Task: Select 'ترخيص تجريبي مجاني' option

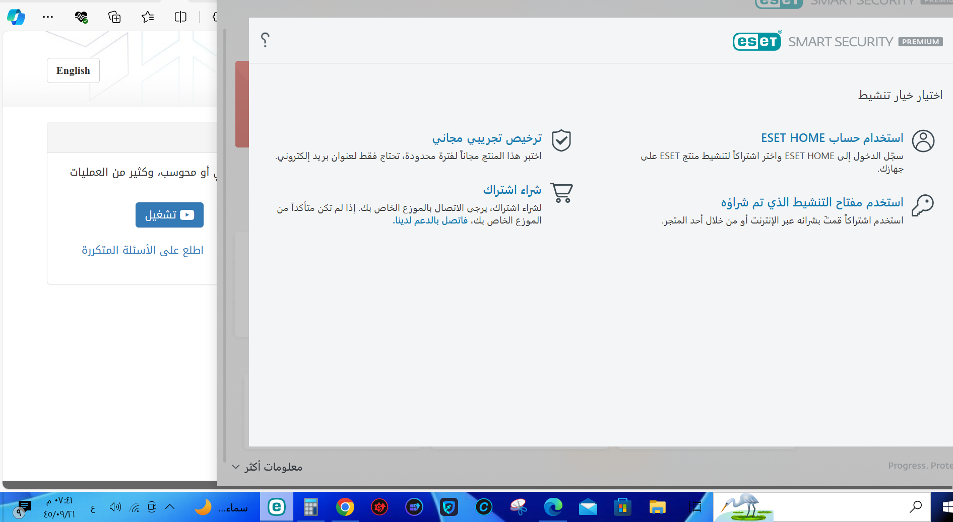Action: 487,138
